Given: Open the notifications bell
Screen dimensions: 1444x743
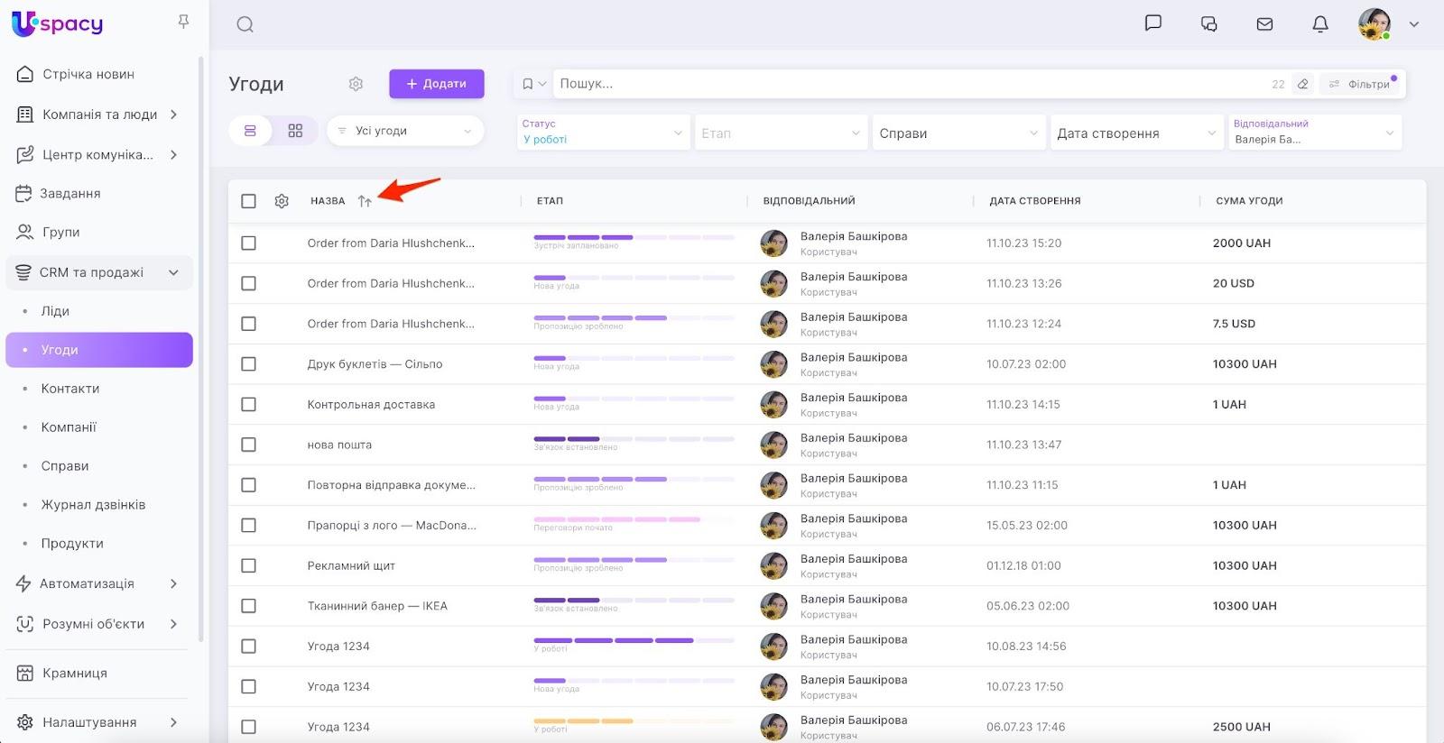Looking at the screenshot, I should pos(1319,24).
